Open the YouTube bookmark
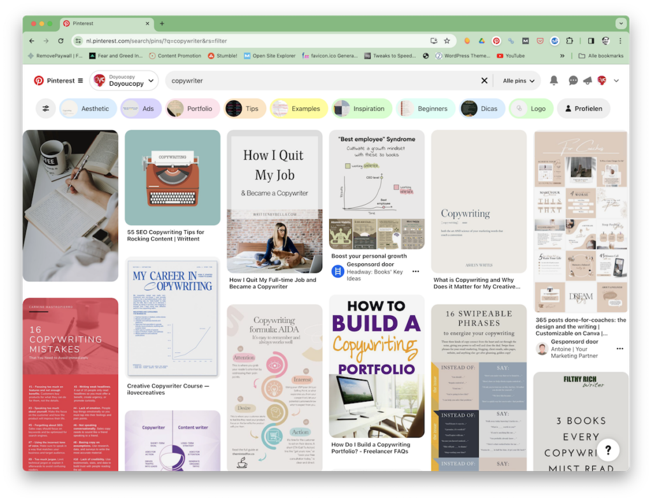The height and width of the screenshot is (501, 652). (511, 56)
